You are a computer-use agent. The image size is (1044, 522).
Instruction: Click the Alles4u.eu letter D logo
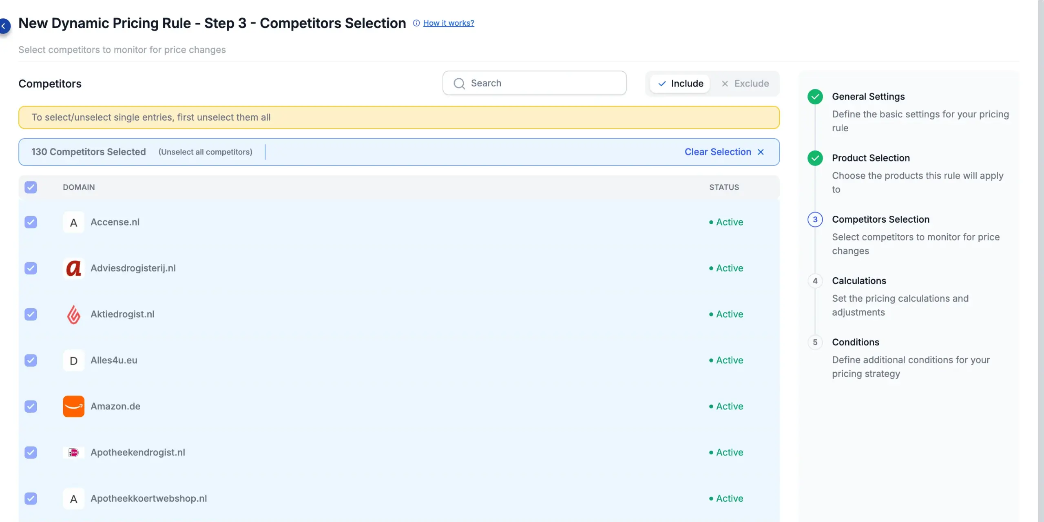click(73, 361)
